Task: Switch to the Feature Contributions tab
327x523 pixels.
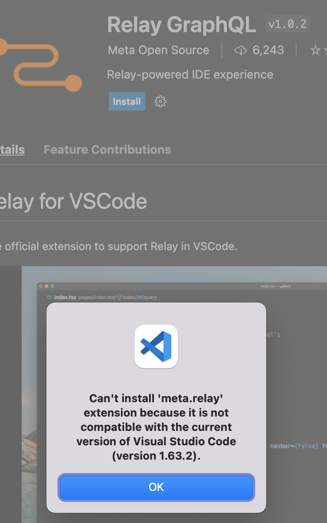Action: (x=107, y=150)
